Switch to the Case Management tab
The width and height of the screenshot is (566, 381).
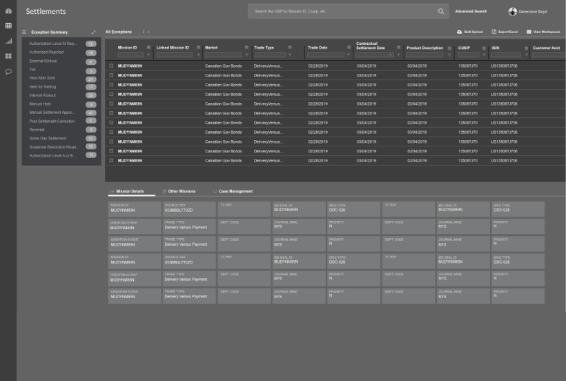click(x=235, y=191)
